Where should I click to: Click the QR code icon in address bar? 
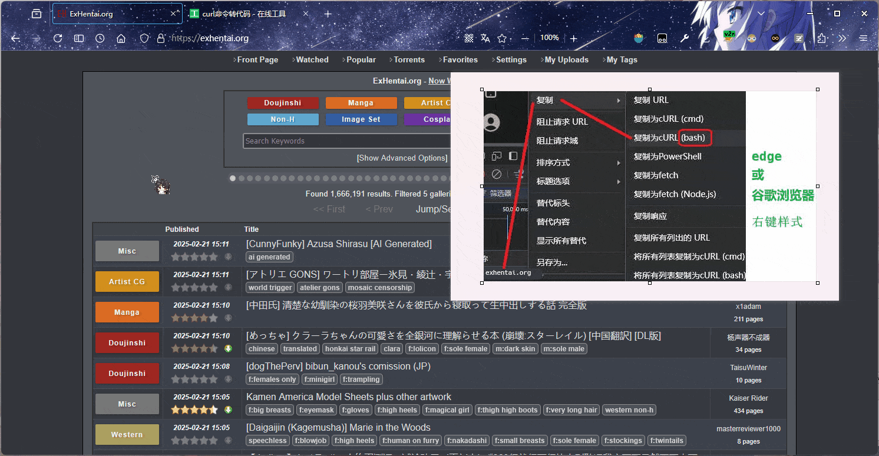pyautogui.click(x=469, y=38)
